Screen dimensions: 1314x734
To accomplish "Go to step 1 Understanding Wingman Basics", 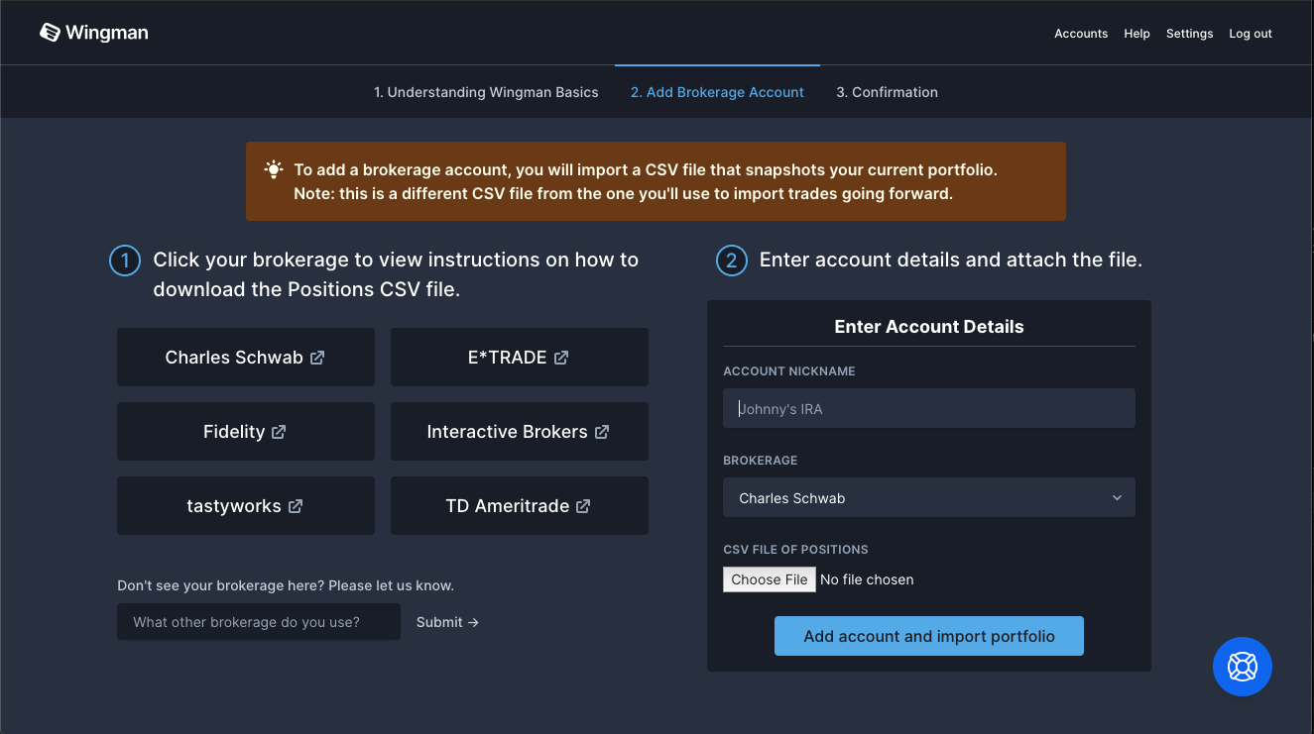I will 486,92.
